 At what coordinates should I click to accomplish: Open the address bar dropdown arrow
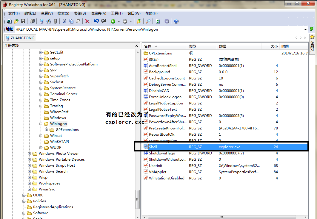coord(305,30)
